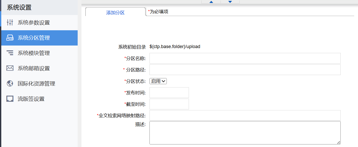Open 流版签设置 page
This screenshot has height=147, width=358.
click(39, 99)
